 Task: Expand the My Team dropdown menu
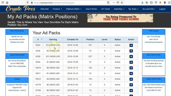[x=133, y=9]
